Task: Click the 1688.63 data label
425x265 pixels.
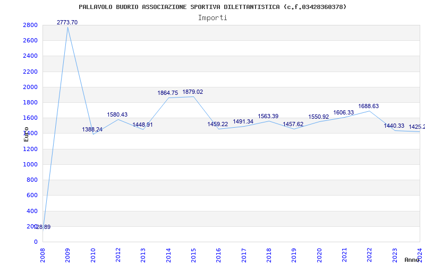Action: pos(369,107)
